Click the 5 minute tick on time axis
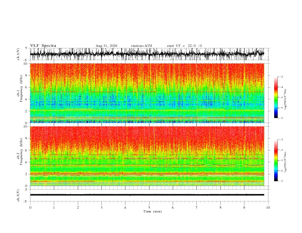Image resolution: width=302 pixels, height=233 pixels. click(149, 207)
